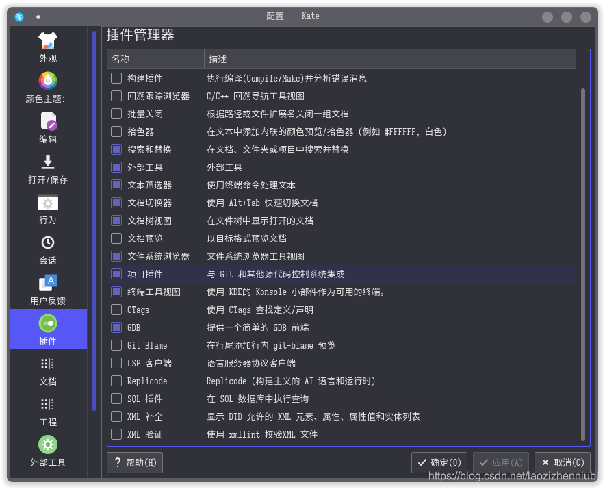Enable the 文档预览 checkbox
The image size is (605, 489).
116,238
